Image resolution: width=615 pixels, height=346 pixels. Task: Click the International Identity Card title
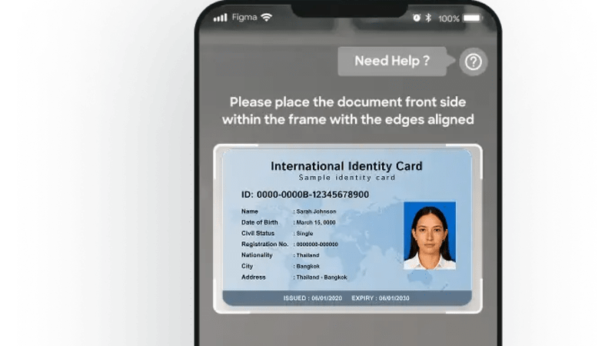(x=347, y=166)
